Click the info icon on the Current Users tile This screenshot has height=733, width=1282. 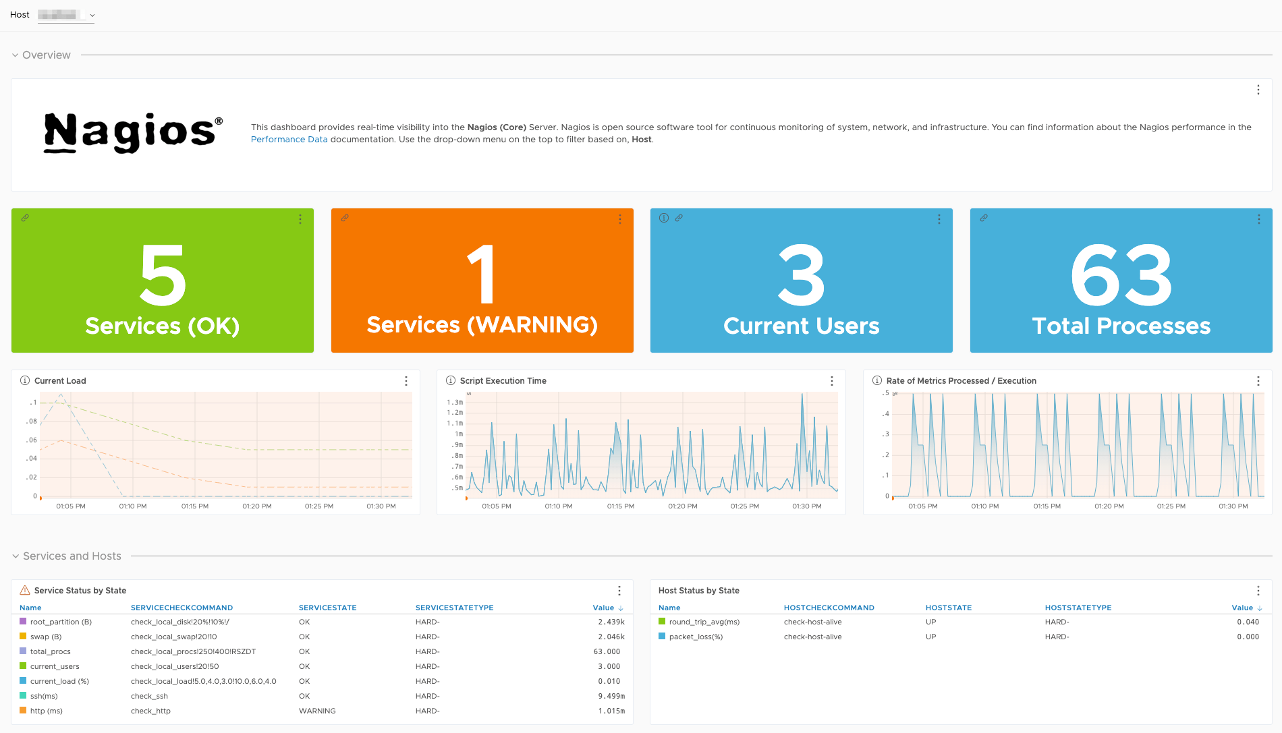pos(663,218)
